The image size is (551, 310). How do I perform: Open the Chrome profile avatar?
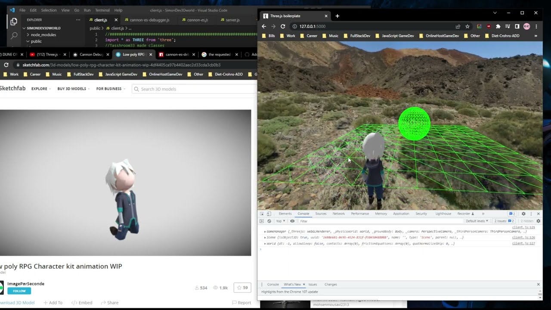click(526, 26)
